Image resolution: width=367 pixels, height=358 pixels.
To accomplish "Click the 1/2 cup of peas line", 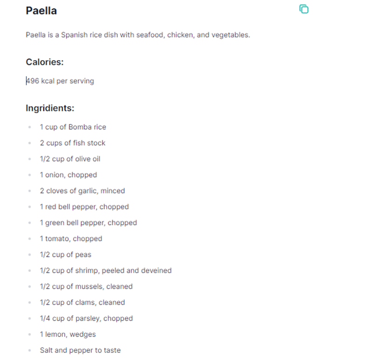I will coord(65,255).
